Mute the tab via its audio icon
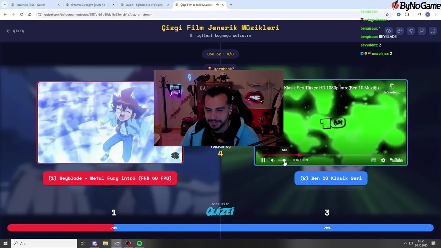 pos(217,5)
